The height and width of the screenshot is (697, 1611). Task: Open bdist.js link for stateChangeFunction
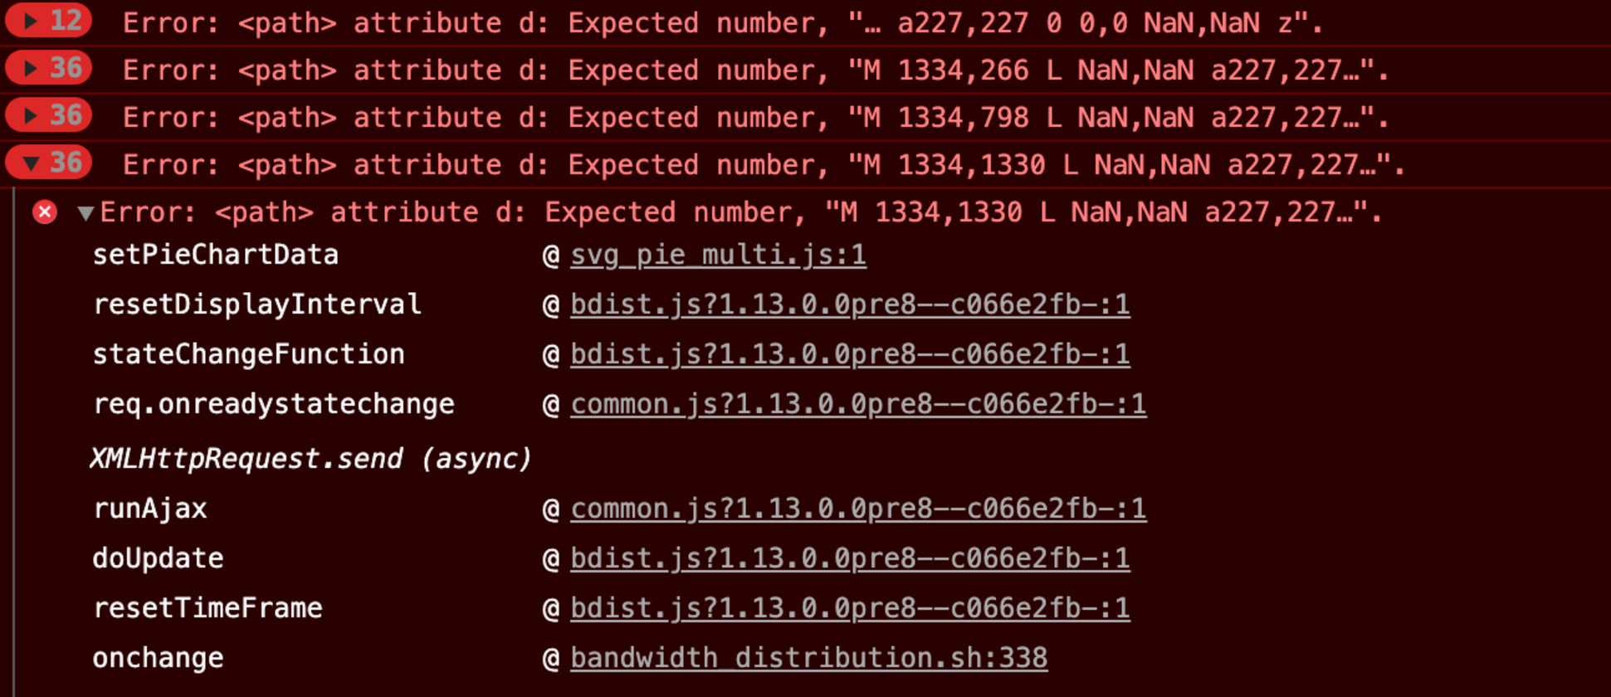[x=850, y=354]
